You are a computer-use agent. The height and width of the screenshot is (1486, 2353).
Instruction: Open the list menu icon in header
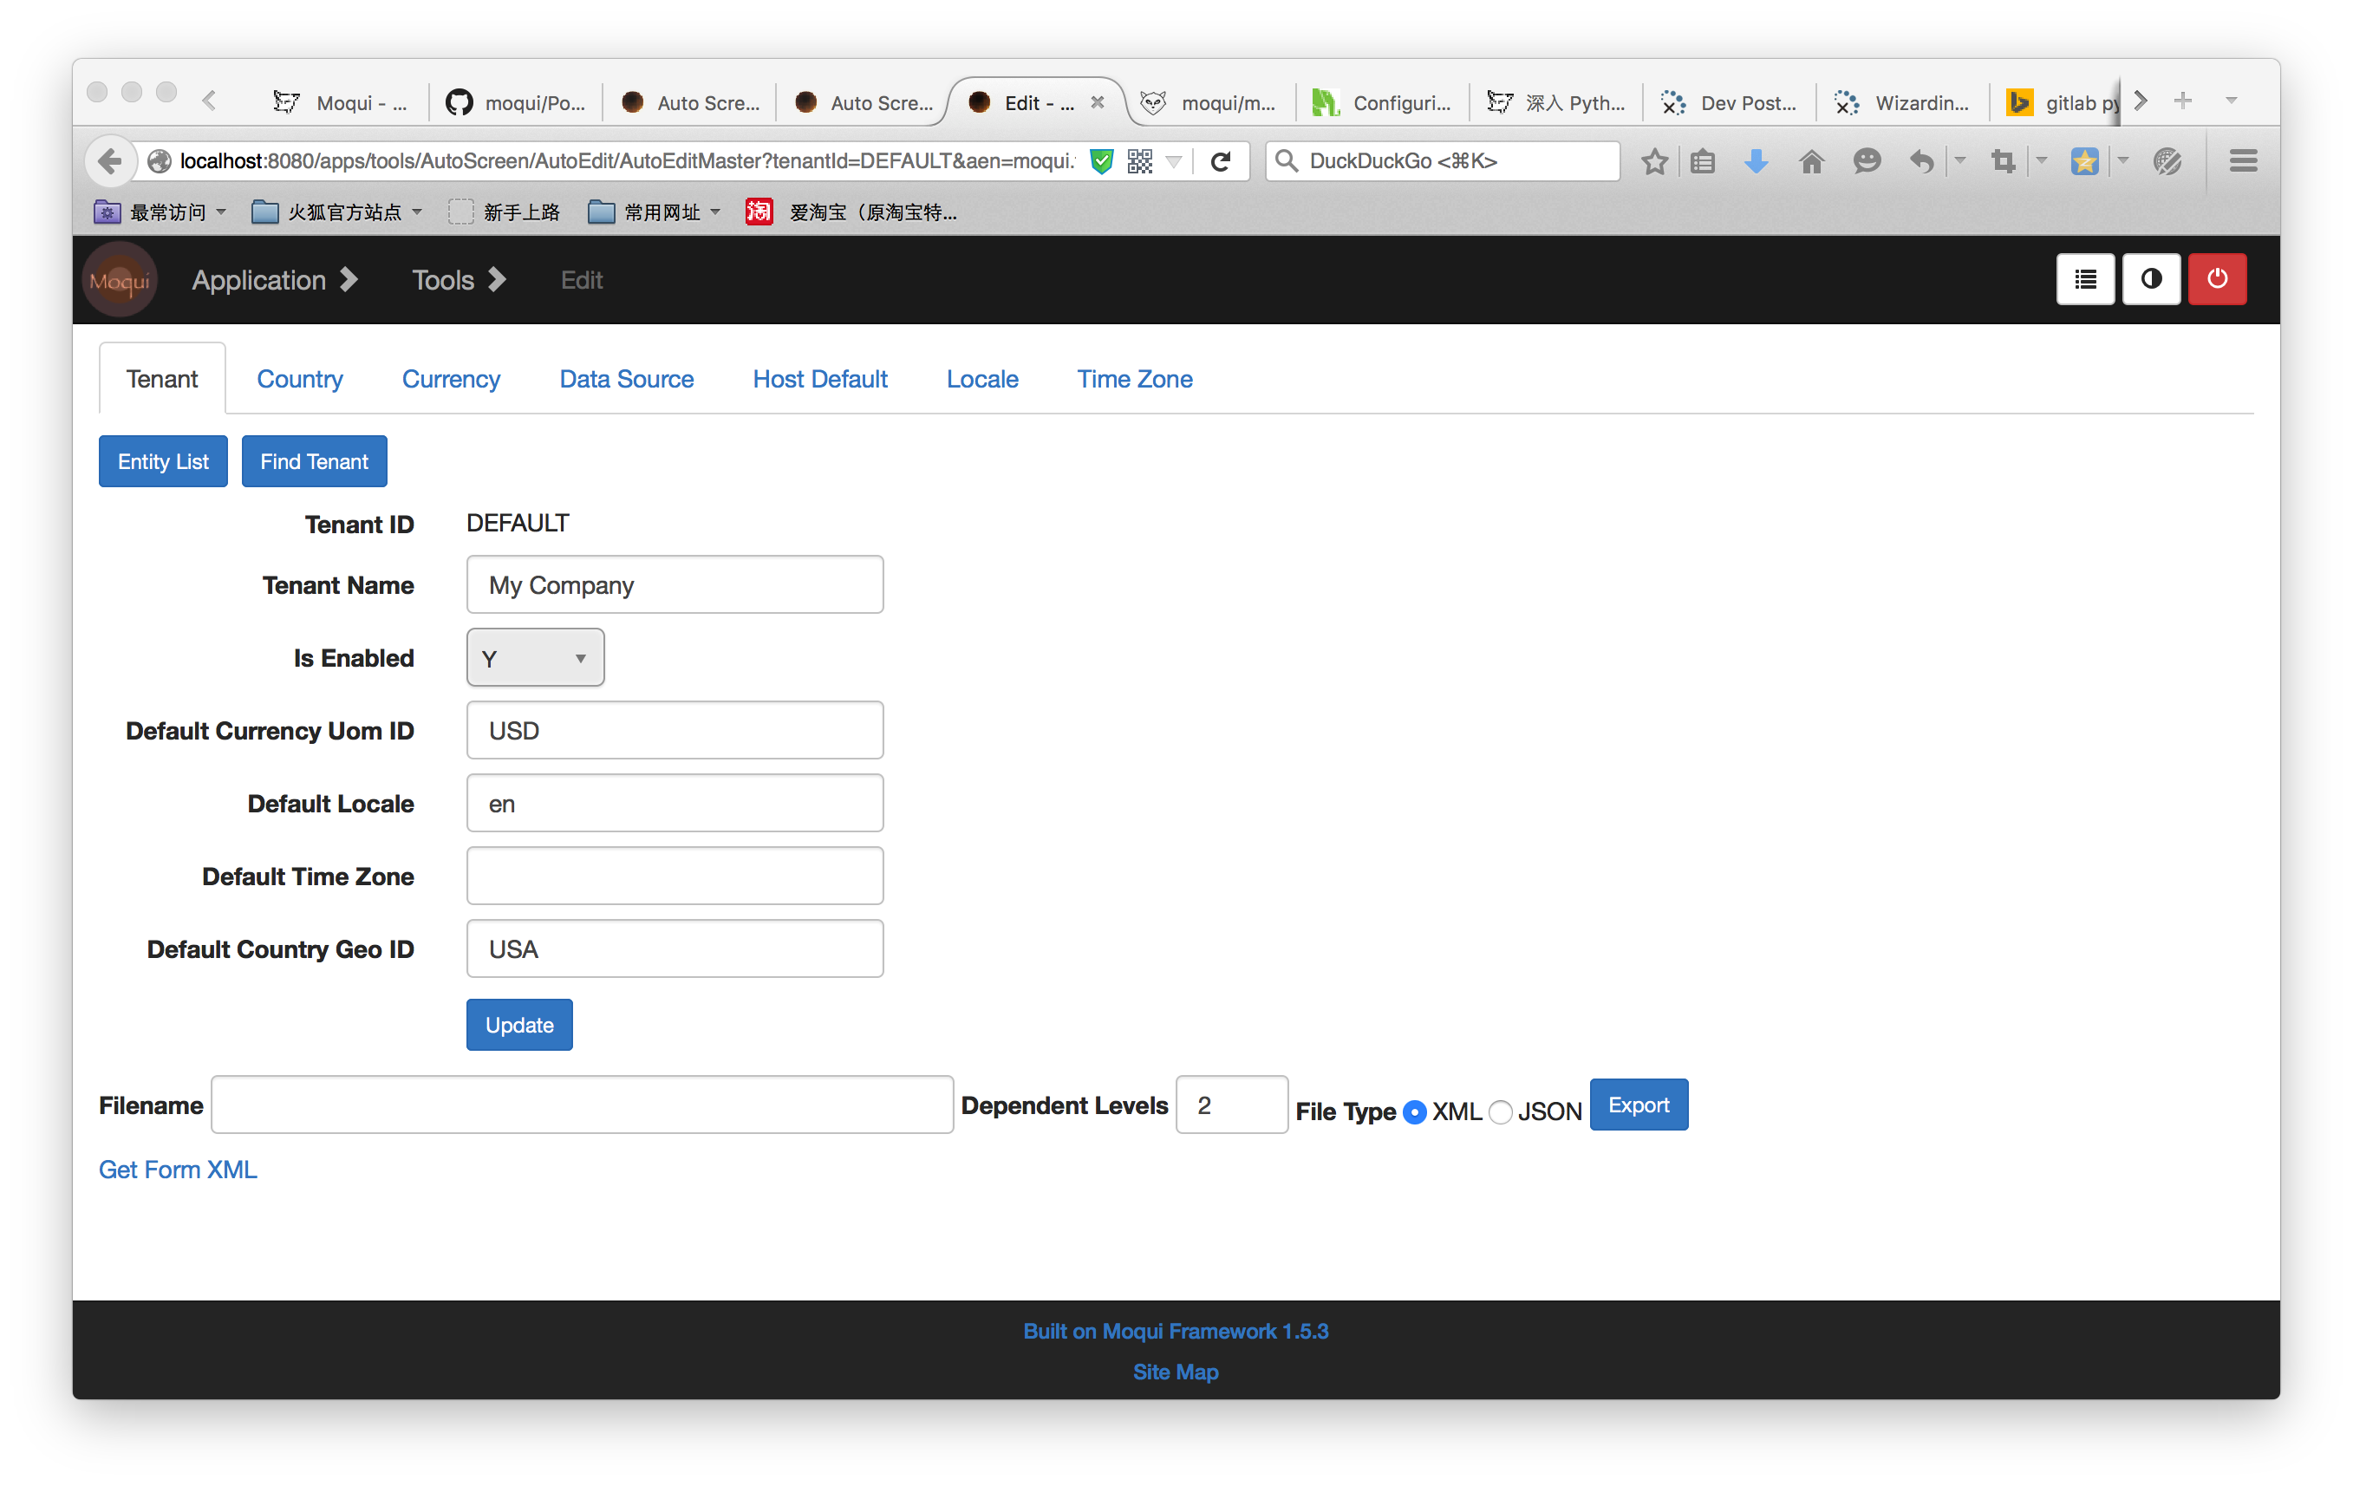coord(2085,279)
